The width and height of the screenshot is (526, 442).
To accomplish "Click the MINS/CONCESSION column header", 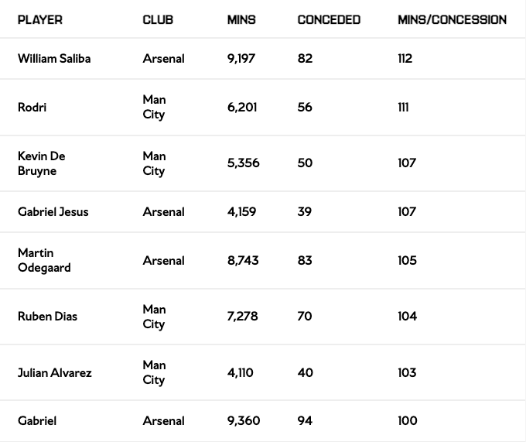I will click(x=452, y=19).
